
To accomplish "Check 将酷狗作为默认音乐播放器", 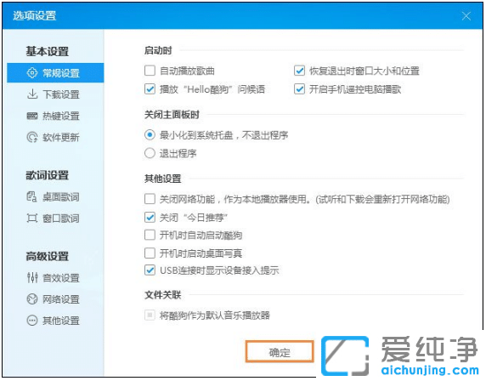I will (150, 316).
